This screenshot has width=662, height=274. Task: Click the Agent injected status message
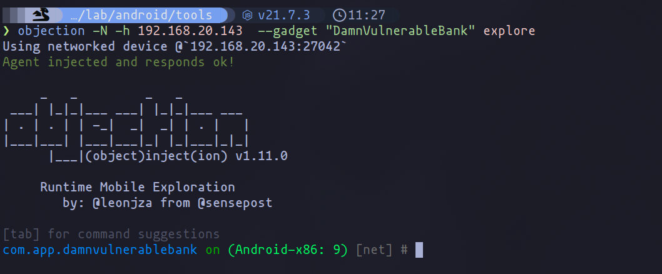click(119, 62)
